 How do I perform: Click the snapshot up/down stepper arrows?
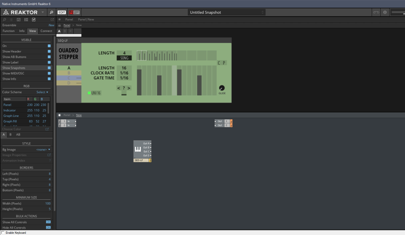(262, 13)
